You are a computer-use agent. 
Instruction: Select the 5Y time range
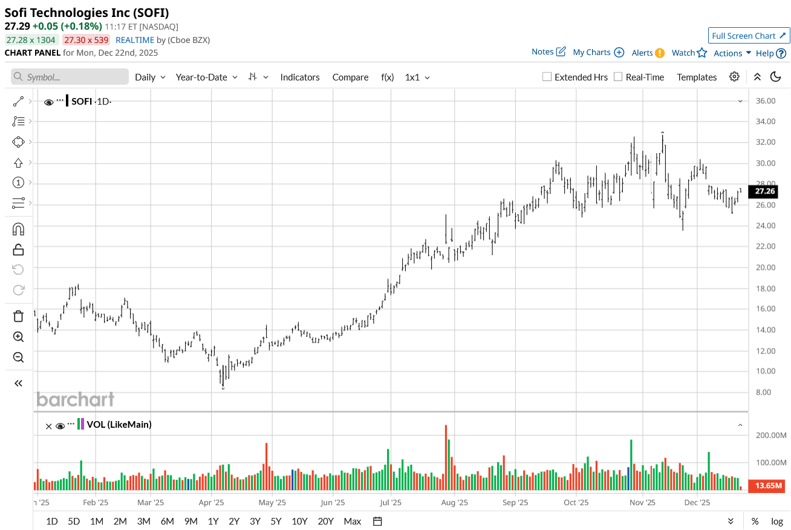coord(276,522)
